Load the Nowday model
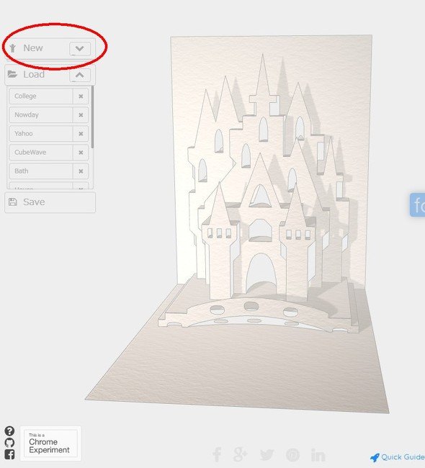The image size is (425, 468). (41, 115)
